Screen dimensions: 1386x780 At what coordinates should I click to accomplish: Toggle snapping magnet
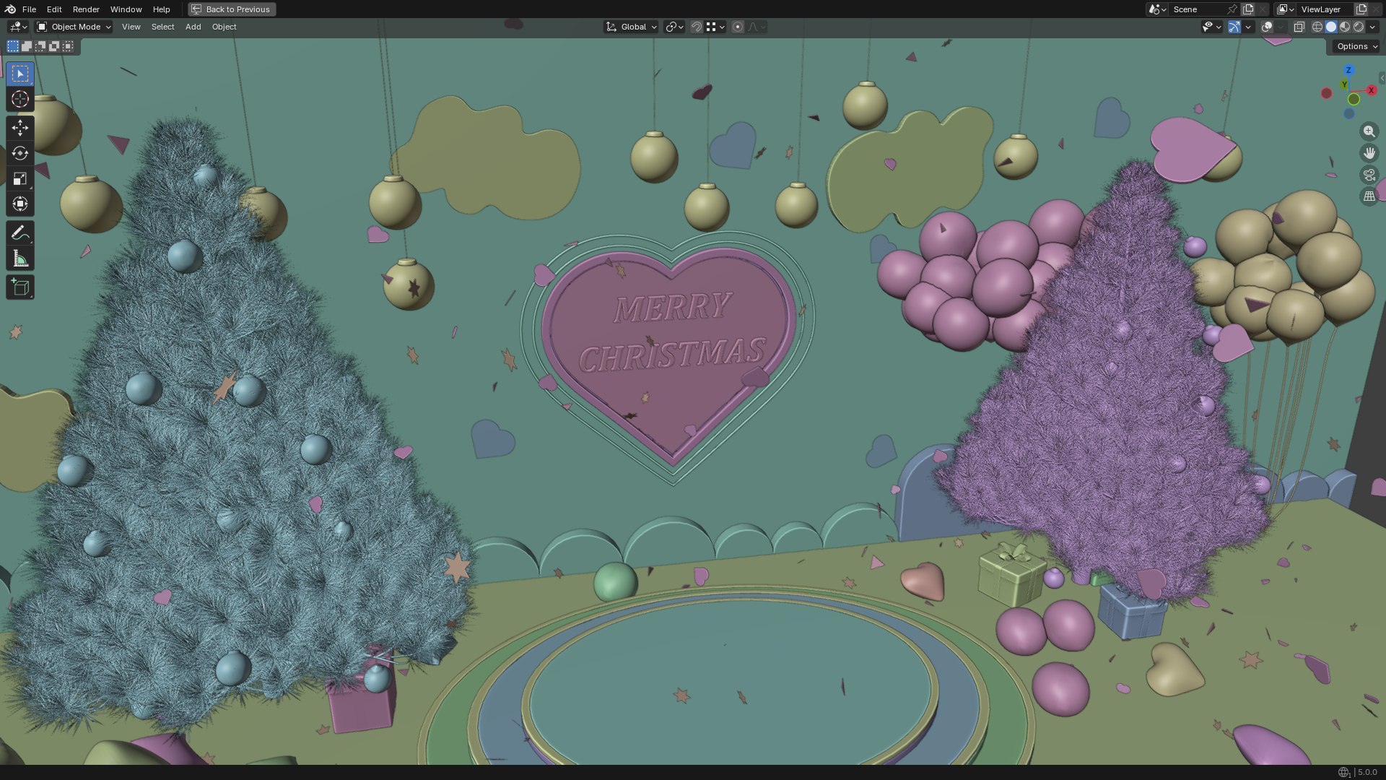coord(697,27)
